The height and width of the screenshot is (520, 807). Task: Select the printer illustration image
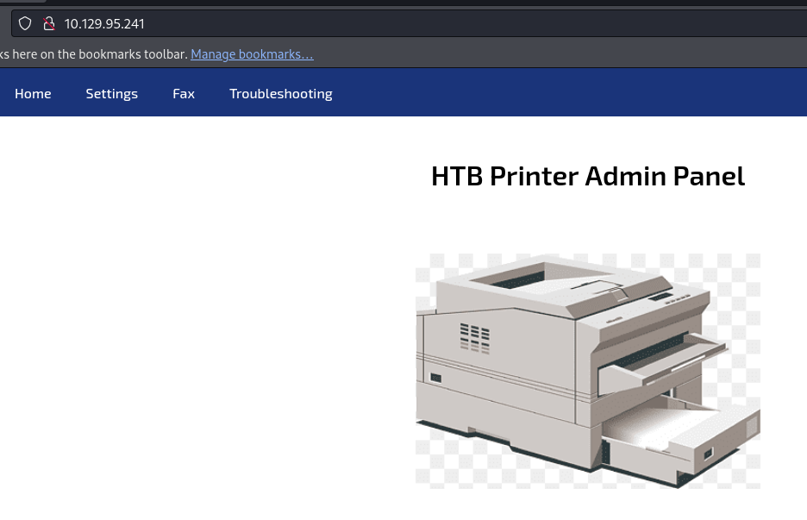click(x=587, y=371)
